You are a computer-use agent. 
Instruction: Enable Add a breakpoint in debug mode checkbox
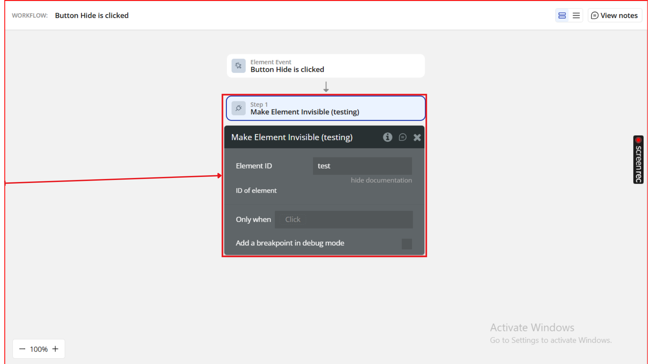point(407,244)
